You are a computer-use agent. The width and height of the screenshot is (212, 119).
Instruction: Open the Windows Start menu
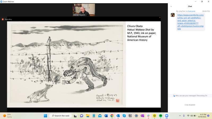point(45,116)
